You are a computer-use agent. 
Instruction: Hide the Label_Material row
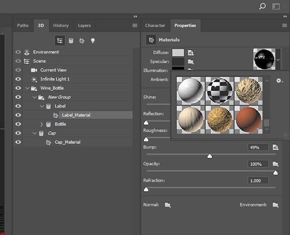[x=18, y=115]
